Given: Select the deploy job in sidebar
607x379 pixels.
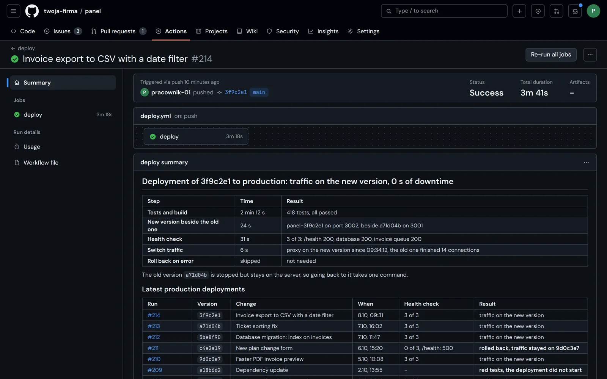Looking at the screenshot, I should (x=63, y=114).
